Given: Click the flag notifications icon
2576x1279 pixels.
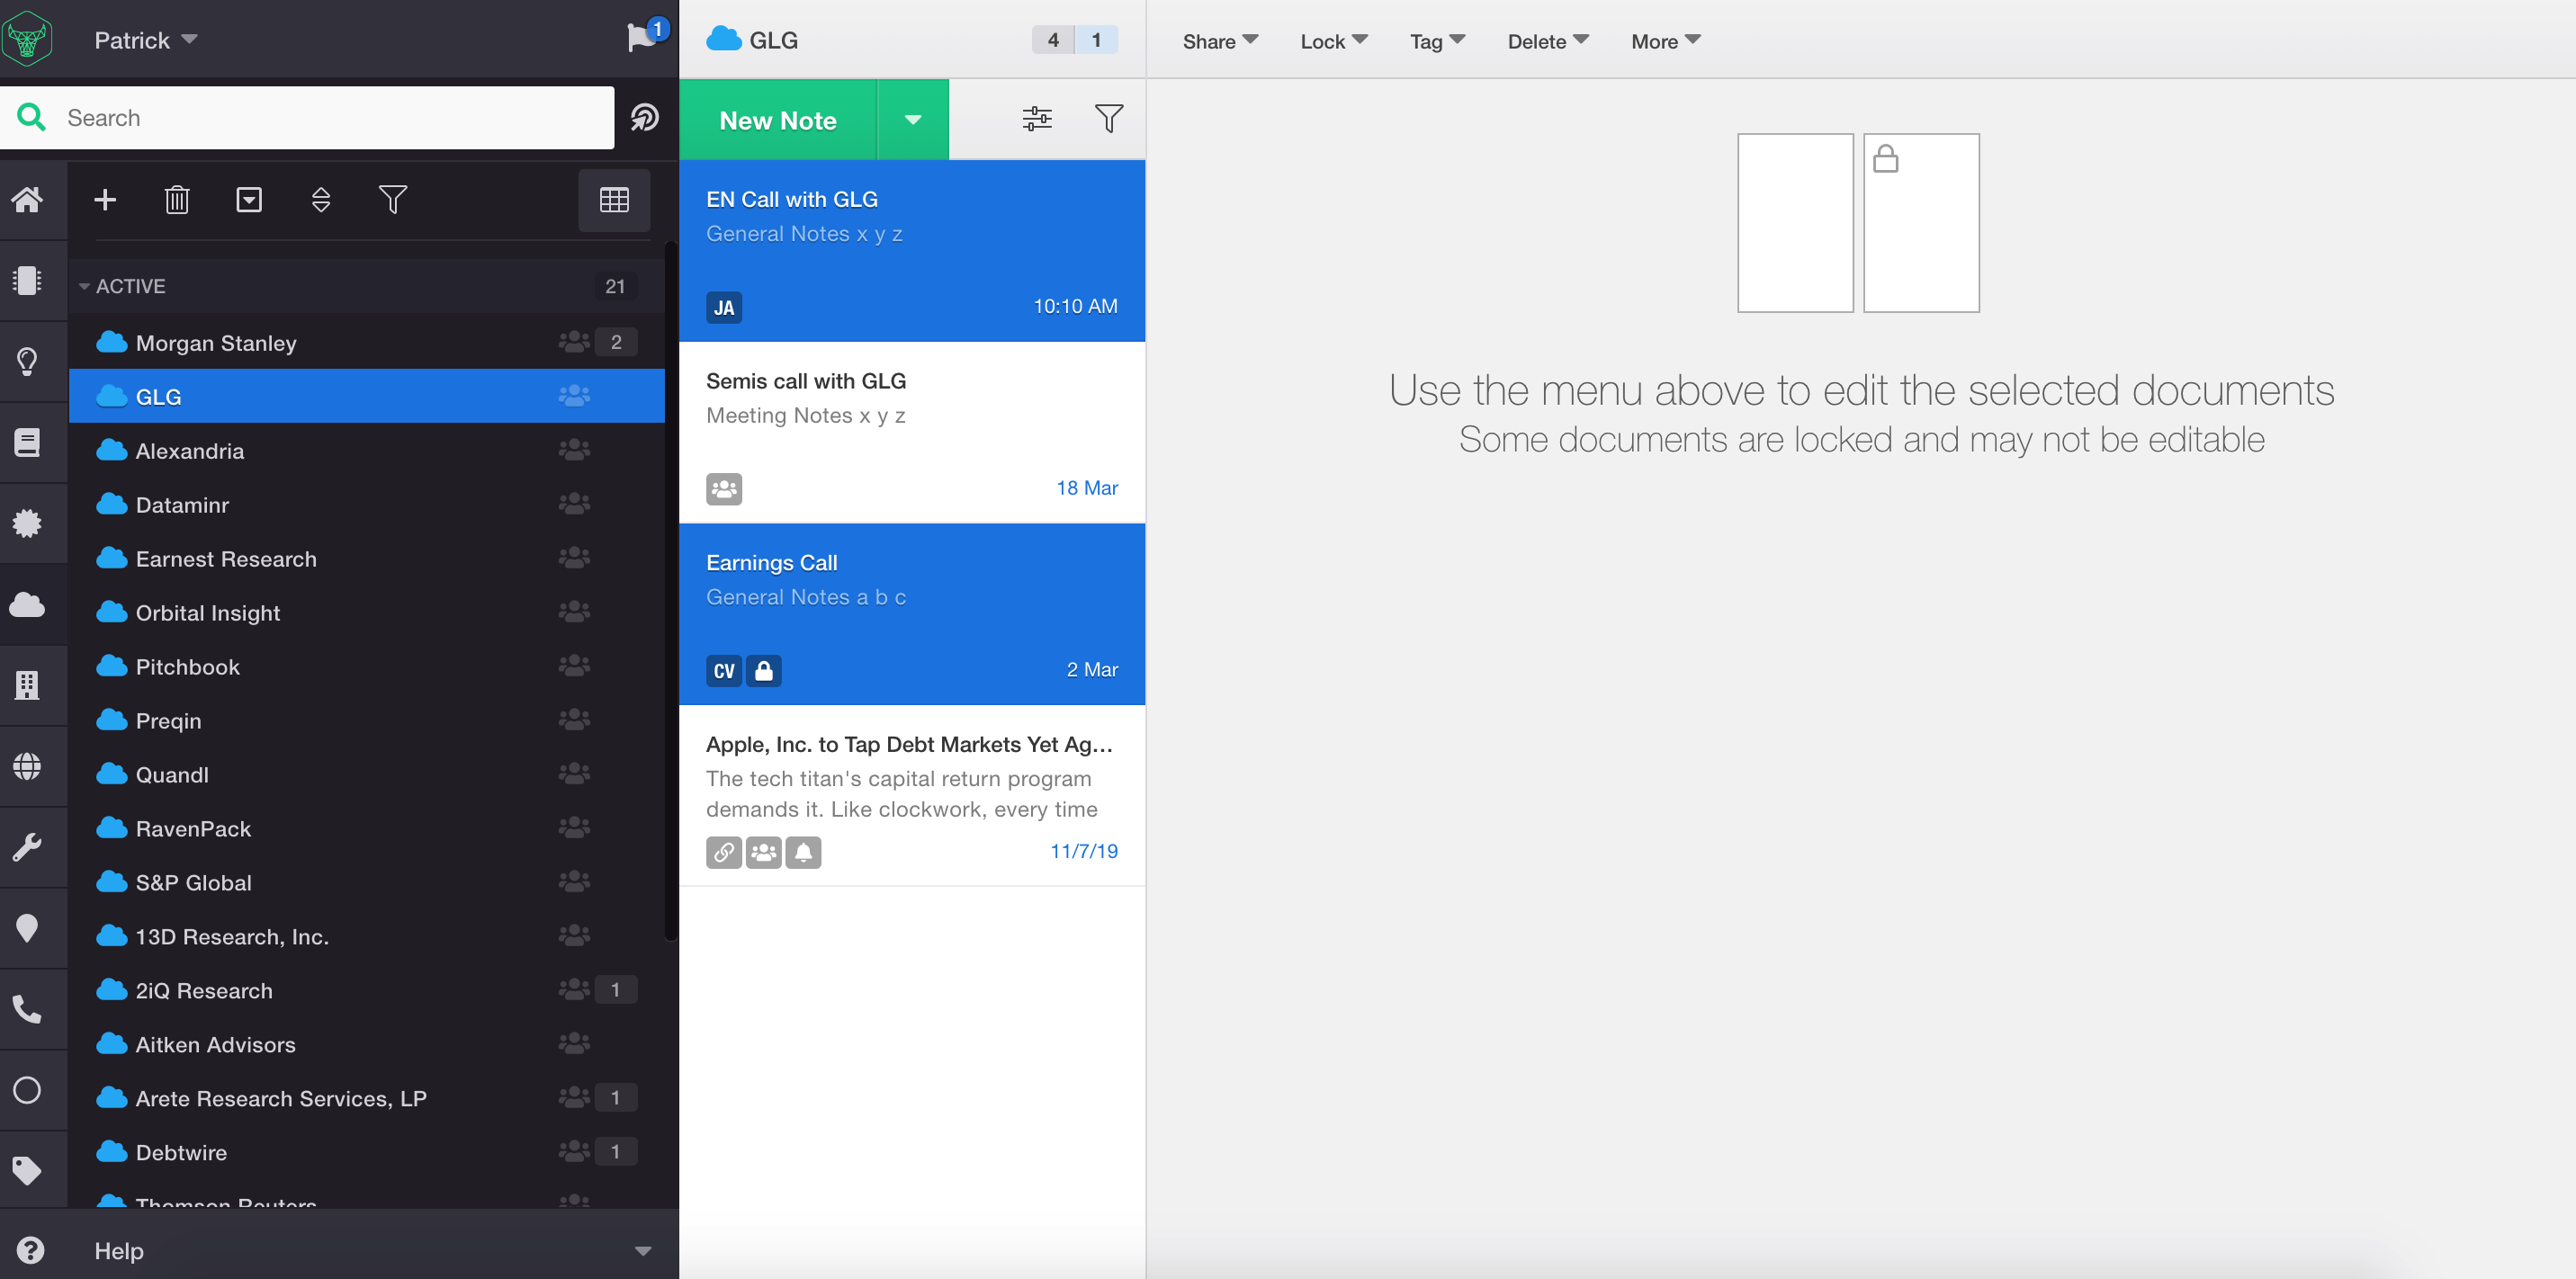Looking at the screenshot, I should coord(640,38).
